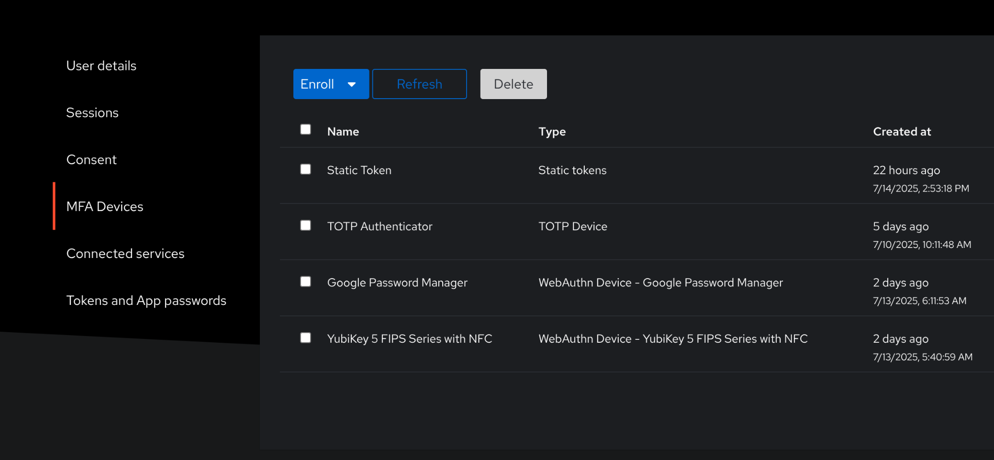Screen dimensions: 994x460
Task: Click the Type column header
Action: point(552,132)
